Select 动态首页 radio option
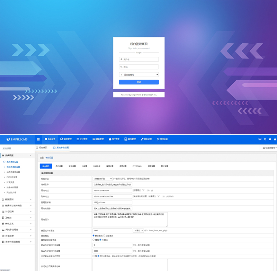This screenshot has width=277, height=277. tap(104, 235)
